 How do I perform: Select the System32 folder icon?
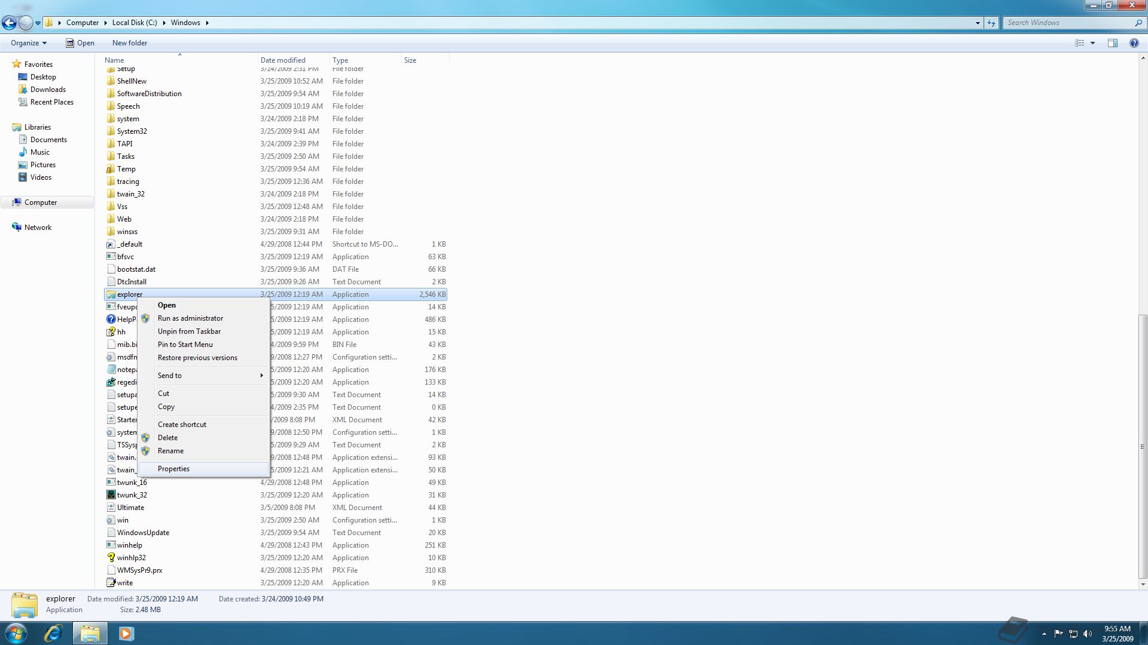[x=111, y=131]
